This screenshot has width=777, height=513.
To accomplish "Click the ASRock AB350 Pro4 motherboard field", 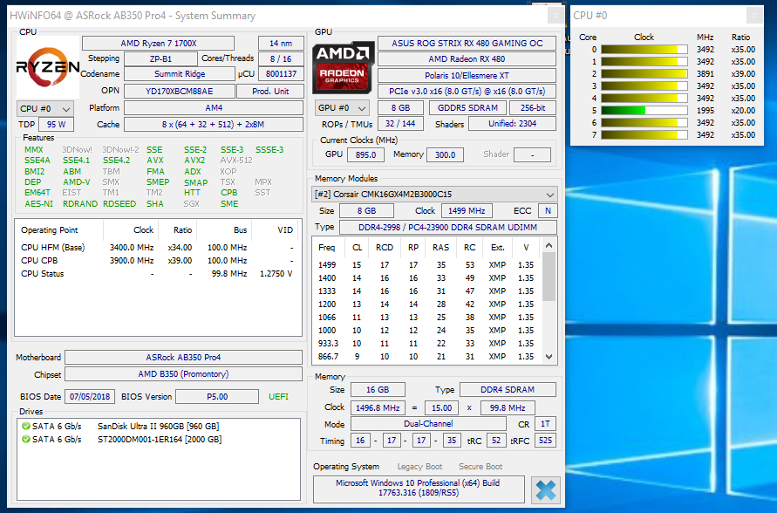I will (x=183, y=358).
